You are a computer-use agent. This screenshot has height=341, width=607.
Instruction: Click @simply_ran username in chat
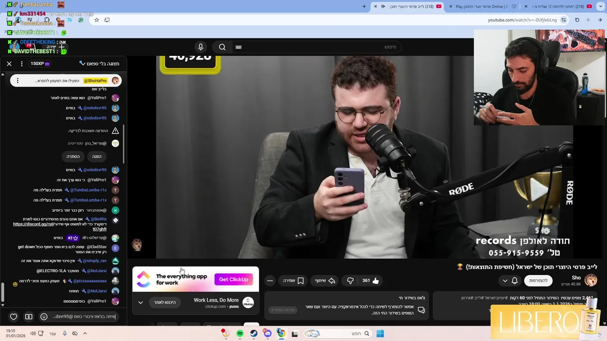[x=94, y=260]
